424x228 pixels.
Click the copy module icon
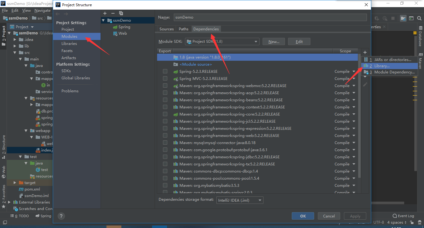tap(121, 13)
